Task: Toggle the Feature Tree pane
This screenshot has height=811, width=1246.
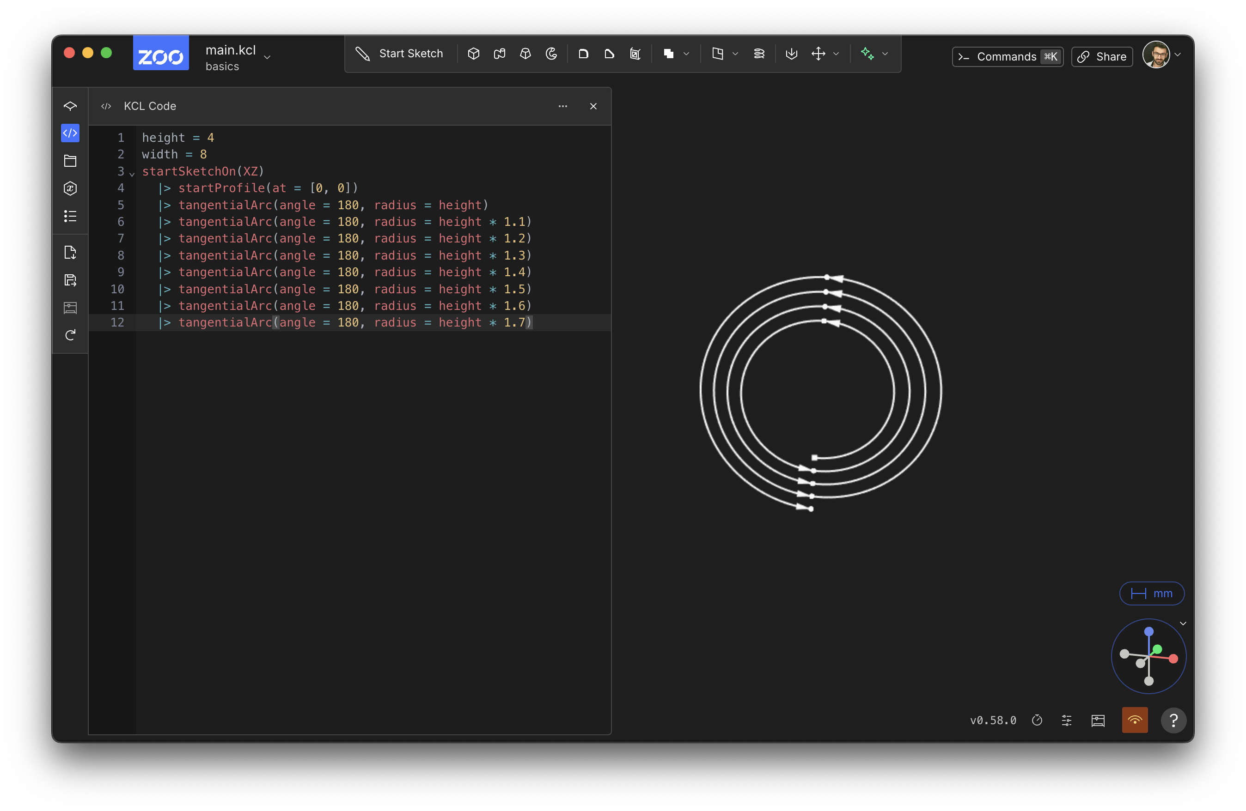Action: 70,106
